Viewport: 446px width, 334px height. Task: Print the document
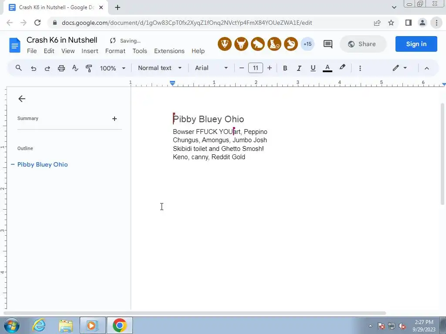[x=61, y=68]
